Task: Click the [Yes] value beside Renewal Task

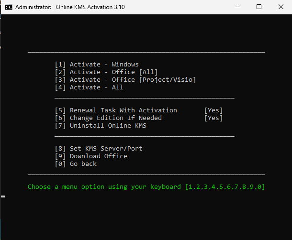Action: (213, 110)
